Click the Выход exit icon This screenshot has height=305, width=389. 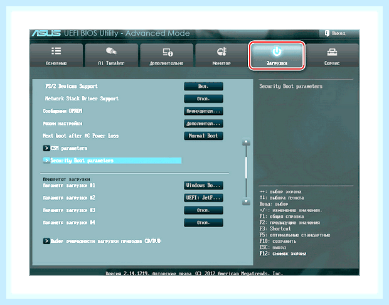coord(327,33)
